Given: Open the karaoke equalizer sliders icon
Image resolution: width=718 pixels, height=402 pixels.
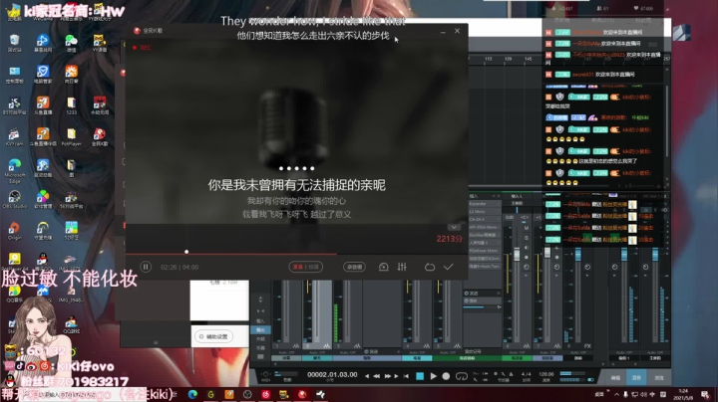Looking at the screenshot, I should [x=402, y=267].
